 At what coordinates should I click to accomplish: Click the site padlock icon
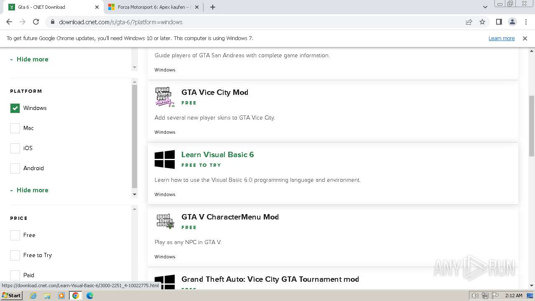52,22
